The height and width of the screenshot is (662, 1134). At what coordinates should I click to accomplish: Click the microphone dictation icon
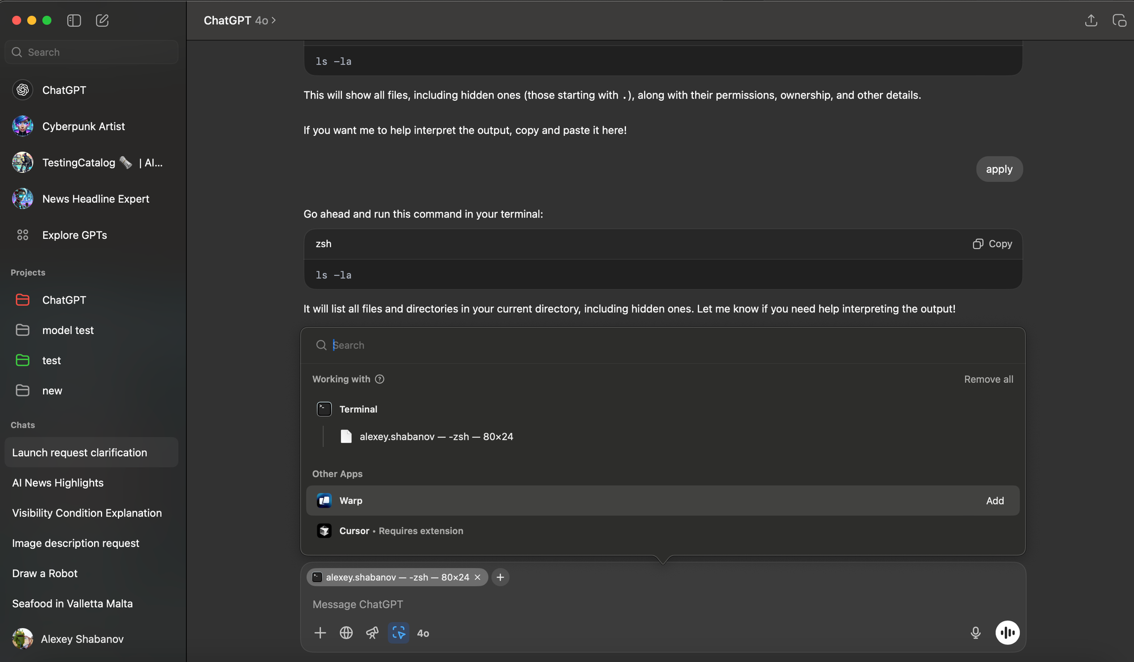click(975, 633)
